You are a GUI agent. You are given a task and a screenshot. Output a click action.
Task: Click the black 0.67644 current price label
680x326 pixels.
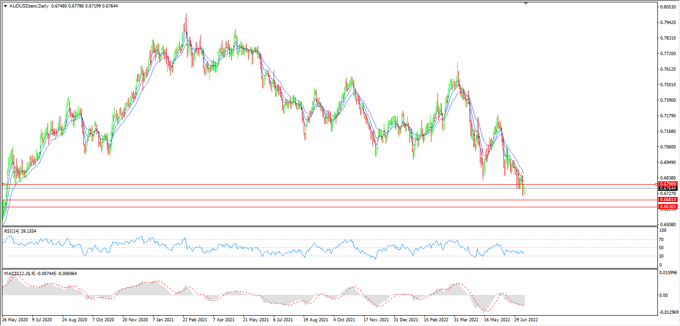pyautogui.click(x=668, y=188)
